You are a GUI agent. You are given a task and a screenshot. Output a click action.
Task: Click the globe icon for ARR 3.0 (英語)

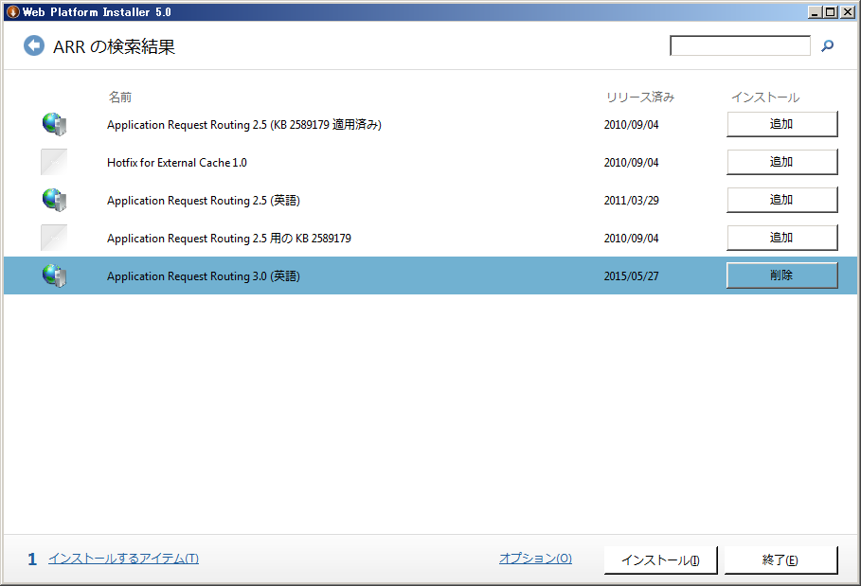(54, 275)
